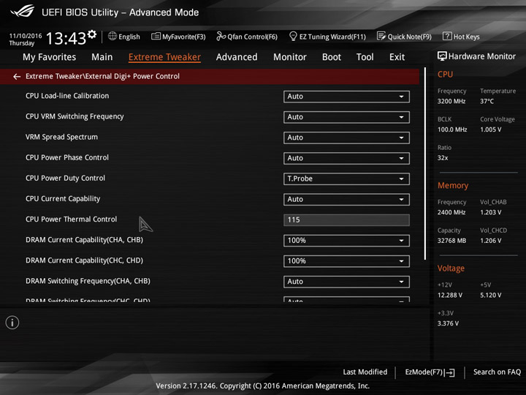The height and width of the screenshot is (395, 526).
Task: Open CPU Power Phase Control dropdown
Action: 346,158
